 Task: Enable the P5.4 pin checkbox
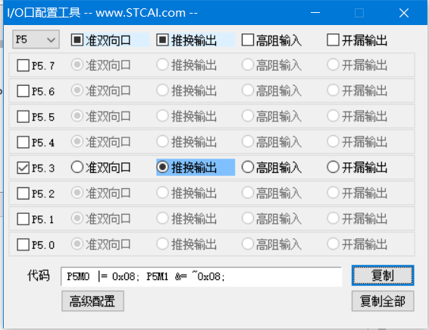pos(23,142)
